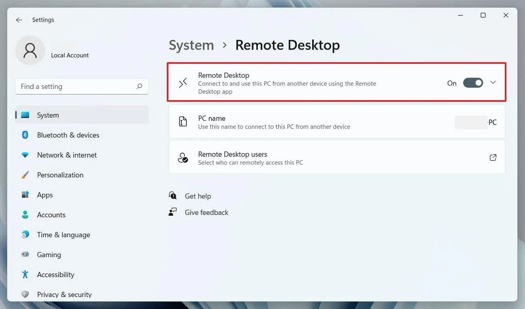Viewport: 525px width, 309px height.
Task: Expand the Remote Desktop options chevron
Action: tap(493, 82)
